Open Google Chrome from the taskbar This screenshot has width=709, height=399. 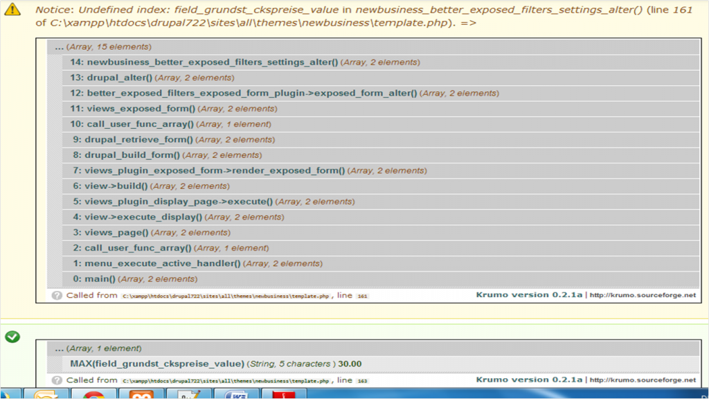point(93,394)
